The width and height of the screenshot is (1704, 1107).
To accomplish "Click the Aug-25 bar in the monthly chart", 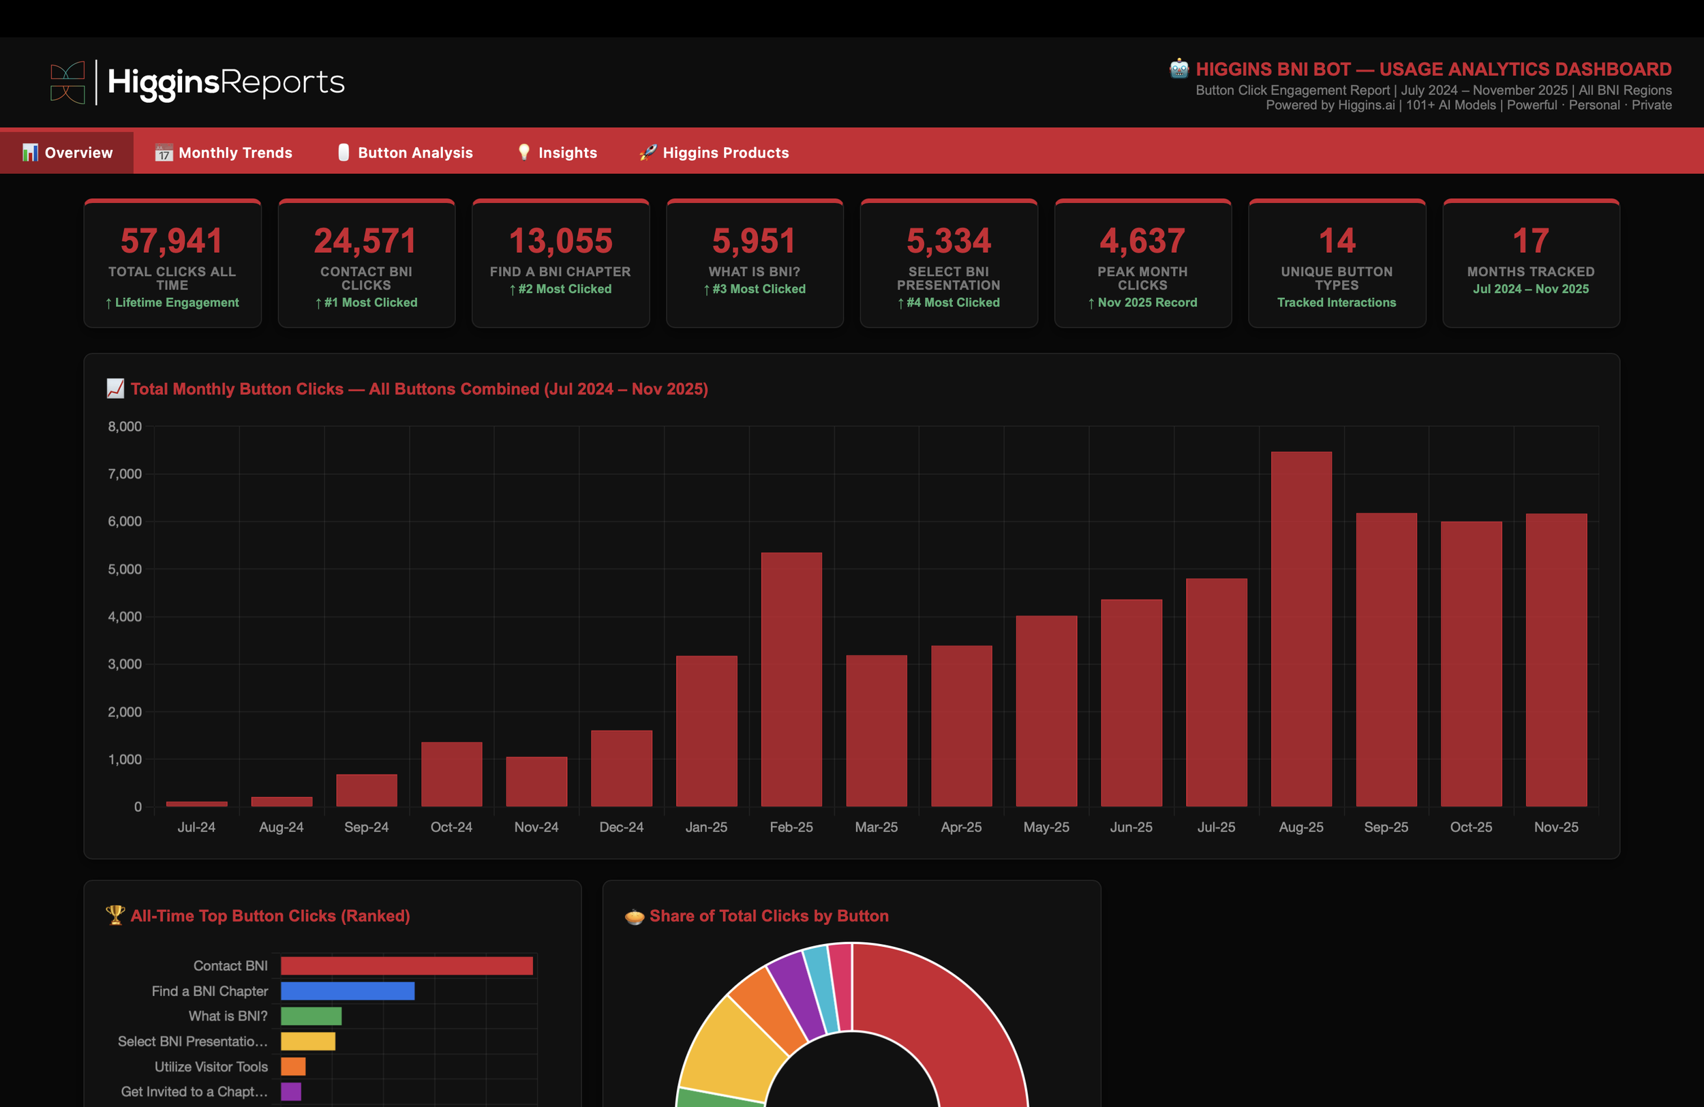I will (1301, 630).
